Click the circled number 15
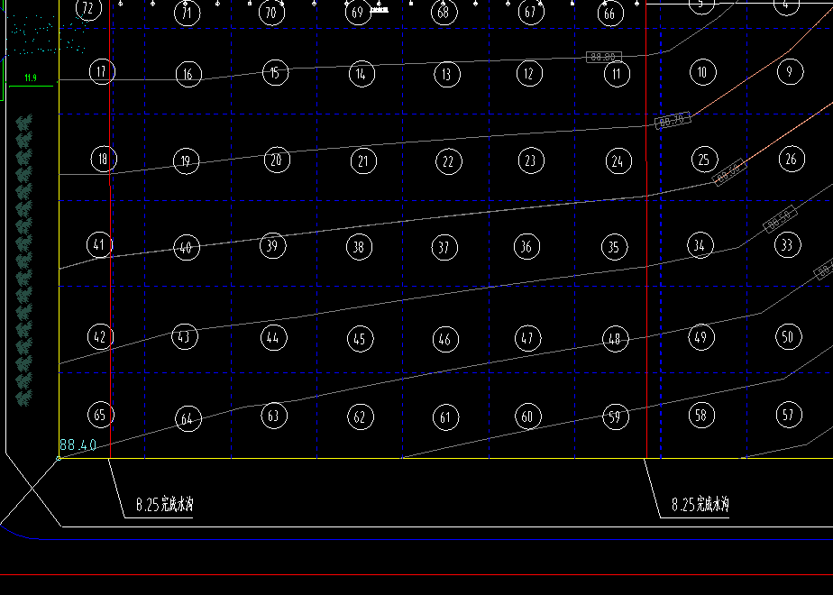 pyautogui.click(x=275, y=73)
